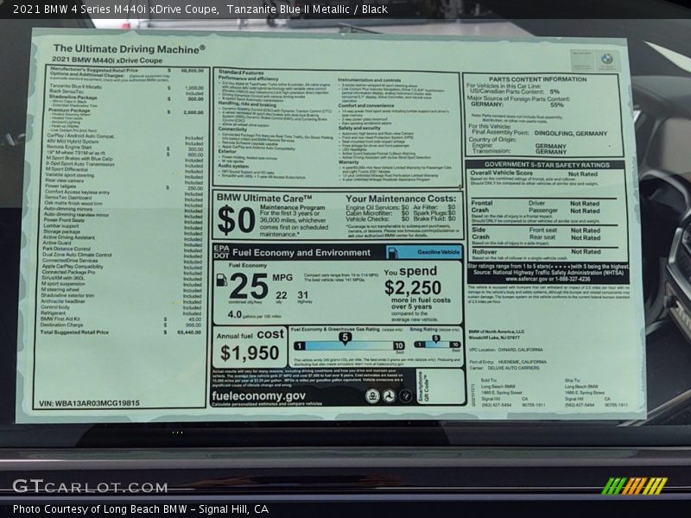The height and width of the screenshot is (518, 691).
Task: Click the '31' highway MPG value
Action: click(303, 295)
